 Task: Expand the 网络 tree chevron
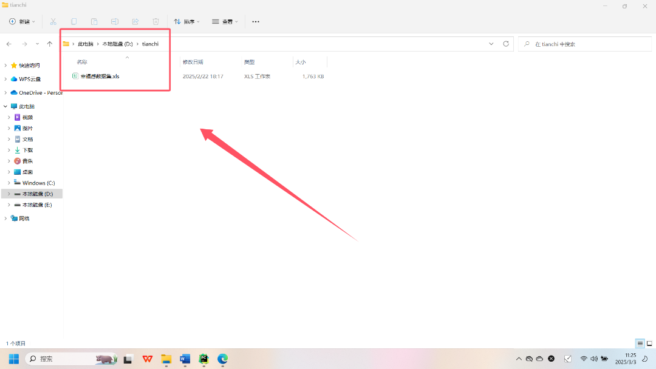pos(5,218)
